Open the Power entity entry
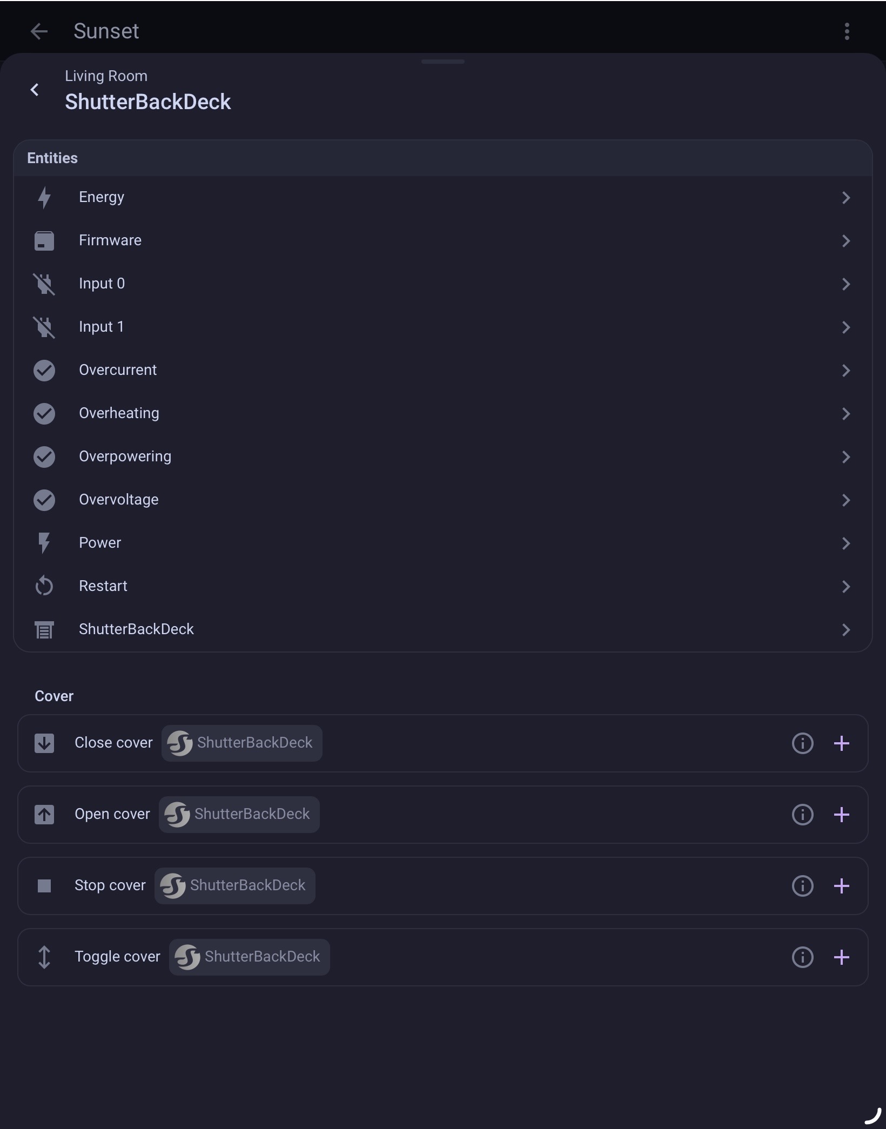This screenshot has width=886, height=1129. [443, 543]
